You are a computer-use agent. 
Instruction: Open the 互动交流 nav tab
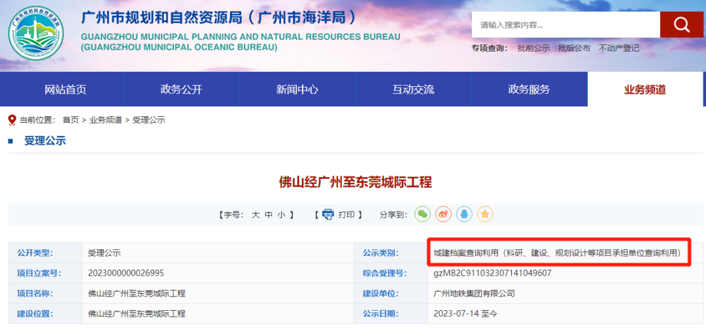tap(413, 89)
